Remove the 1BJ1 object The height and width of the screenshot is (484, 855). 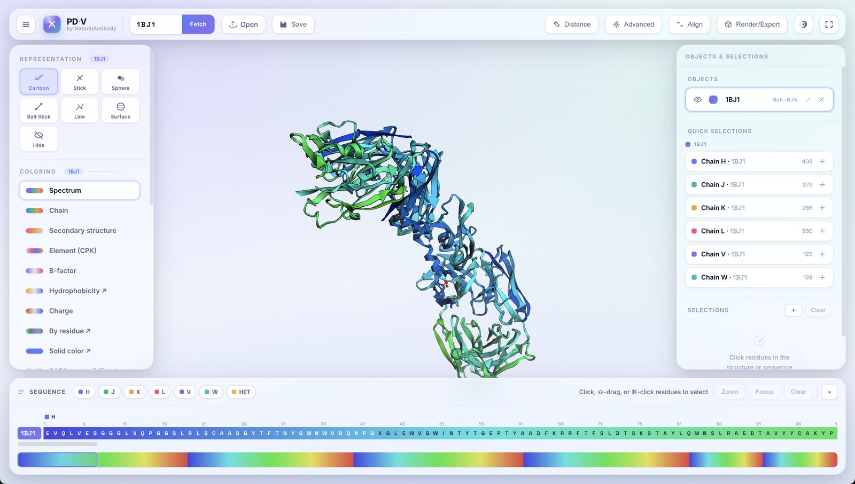click(x=822, y=100)
